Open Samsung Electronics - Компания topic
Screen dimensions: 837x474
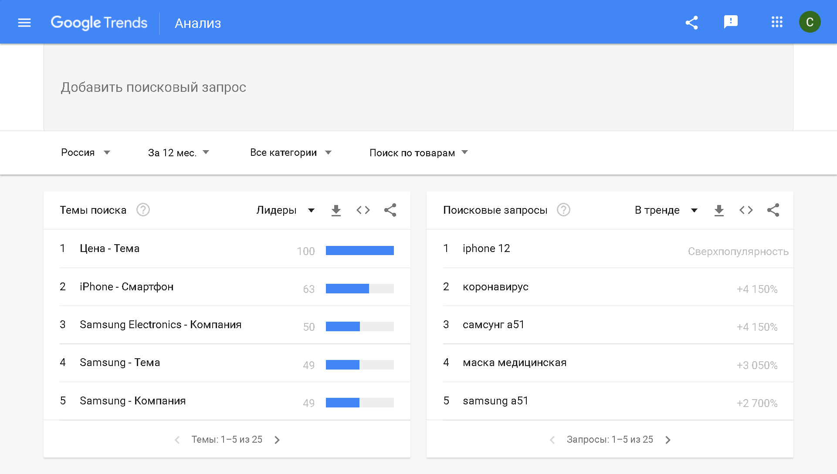(160, 325)
